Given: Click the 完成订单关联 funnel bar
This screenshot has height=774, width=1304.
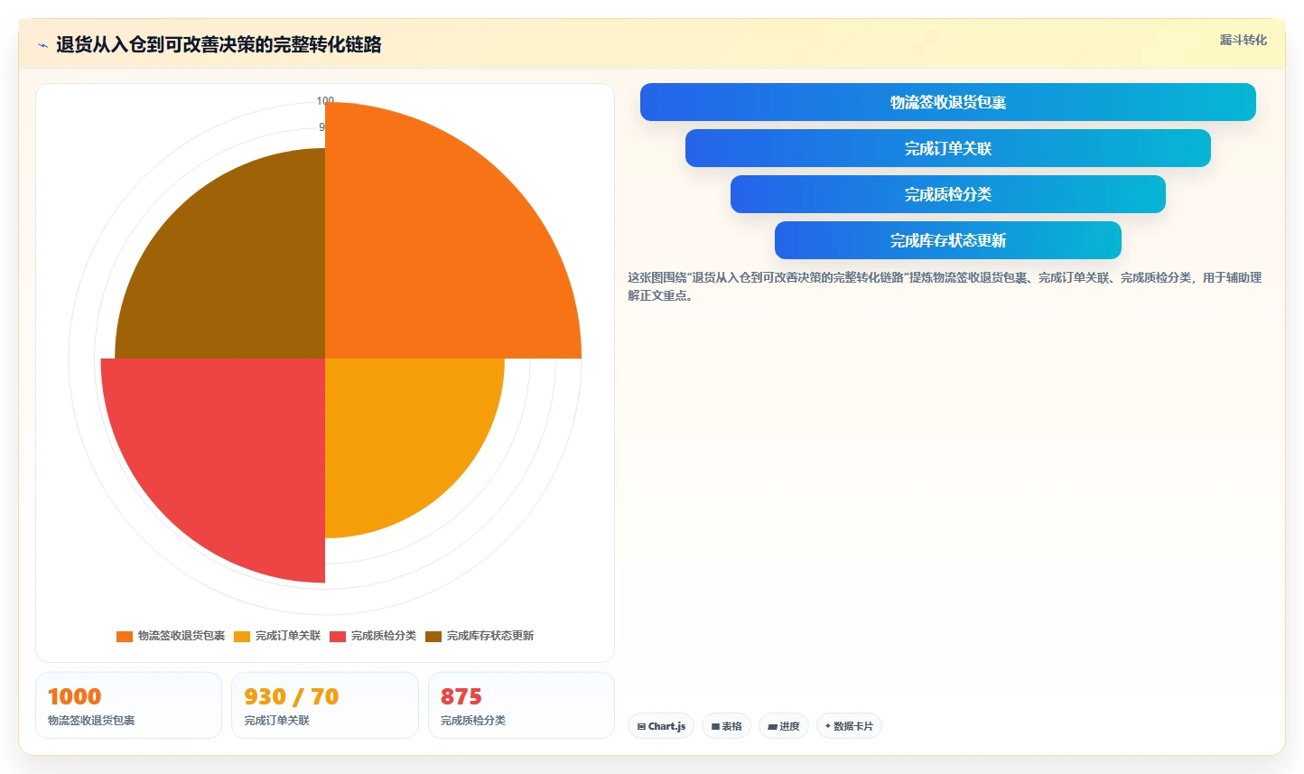Looking at the screenshot, I should (947, 148).
